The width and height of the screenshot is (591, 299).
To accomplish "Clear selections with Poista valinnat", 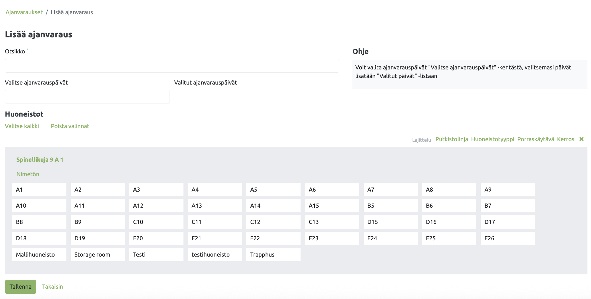I will [70, 126].
